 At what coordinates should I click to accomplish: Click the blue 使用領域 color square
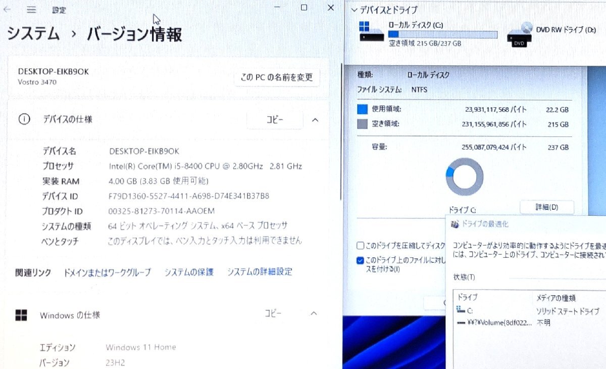tap(362, 109)
